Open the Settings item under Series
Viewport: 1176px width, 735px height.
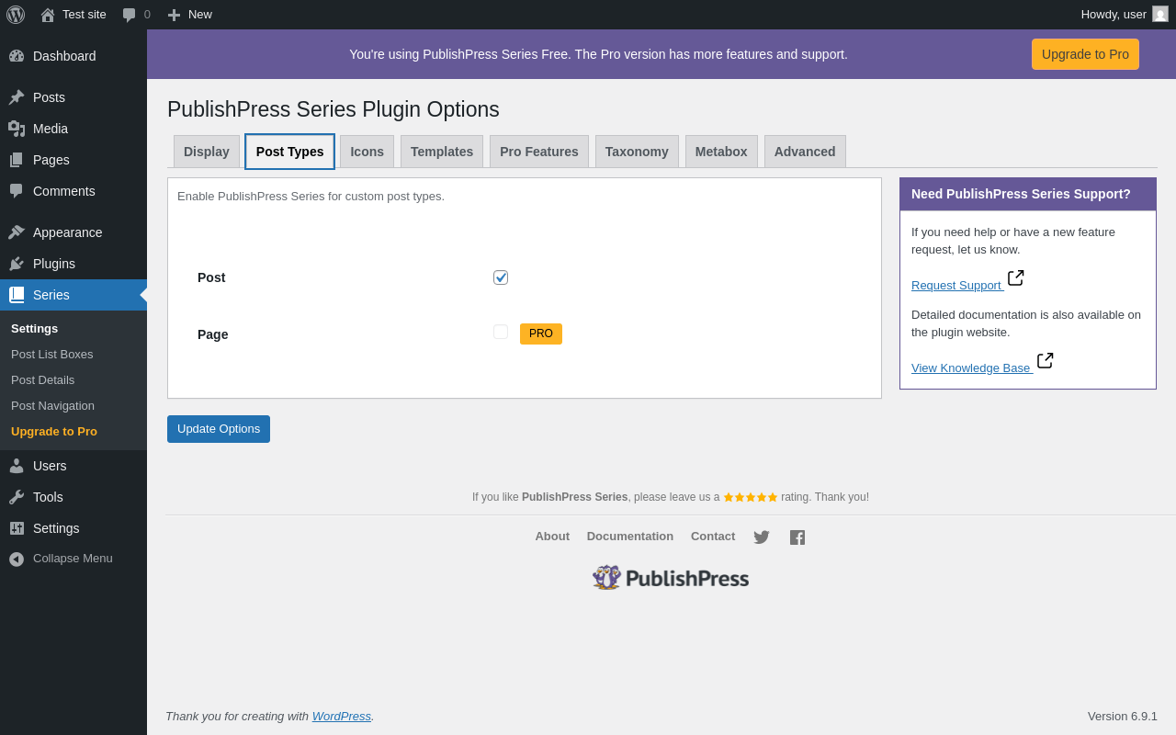(x=35, y=329)
